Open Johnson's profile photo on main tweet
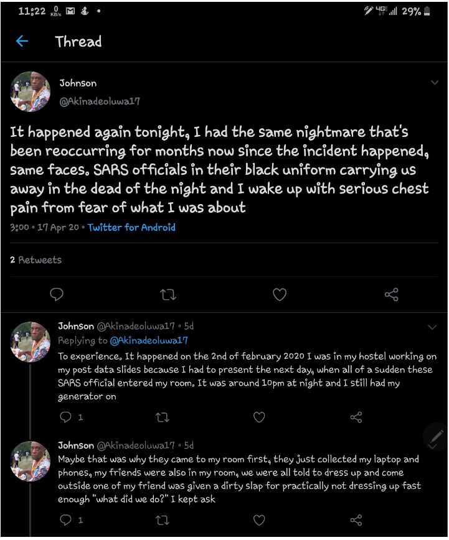 point(31,91)
